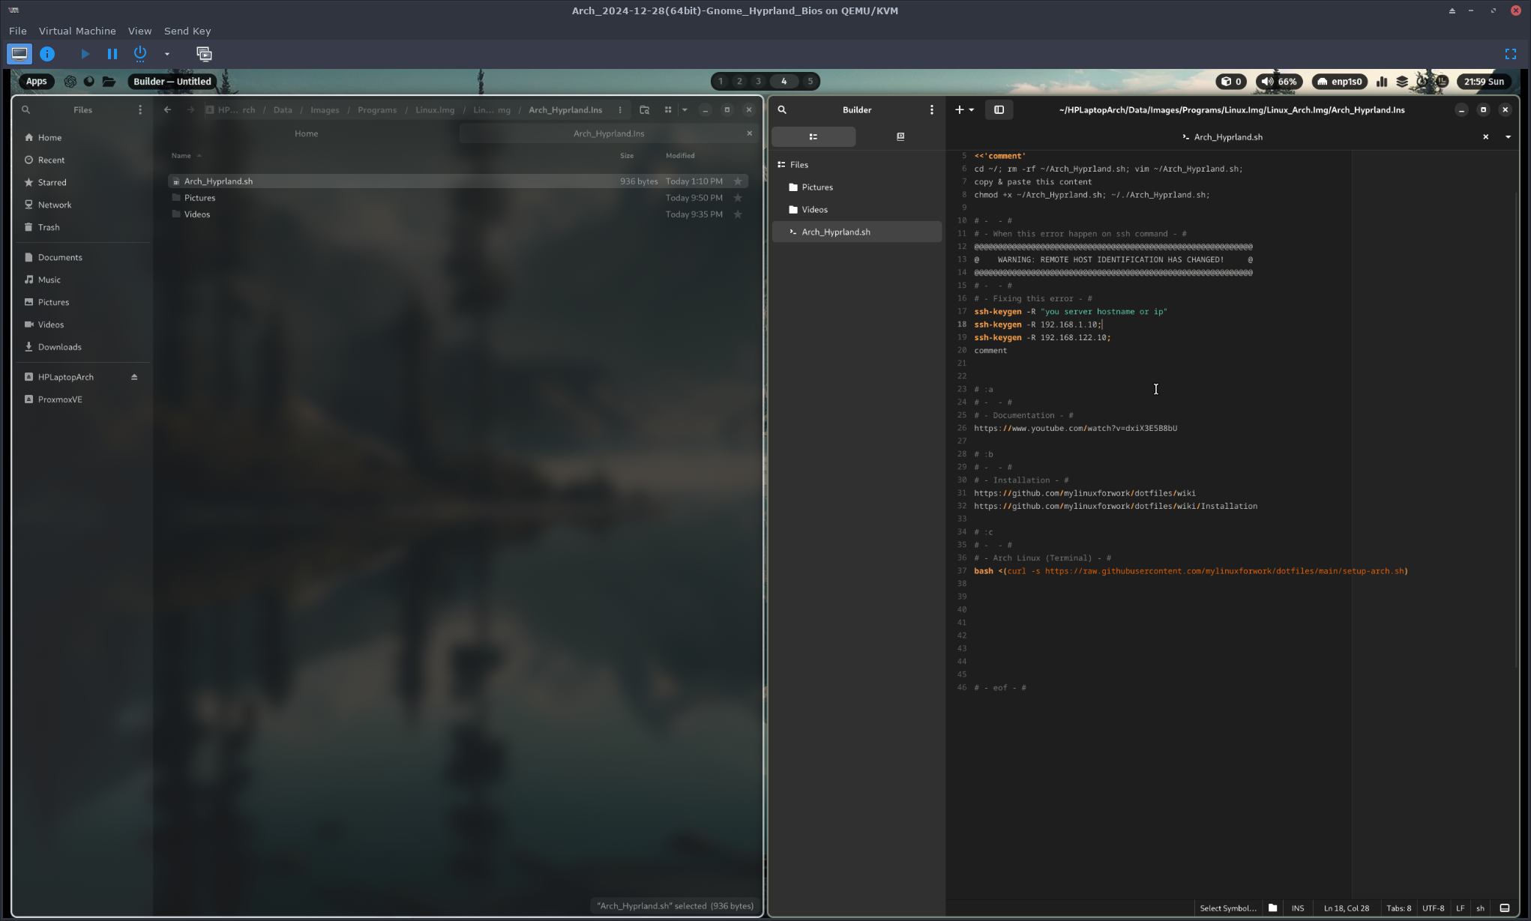Open the Virtual Machine menu
This screenshot has width=1531, height=921.
[x=77, y=31]
